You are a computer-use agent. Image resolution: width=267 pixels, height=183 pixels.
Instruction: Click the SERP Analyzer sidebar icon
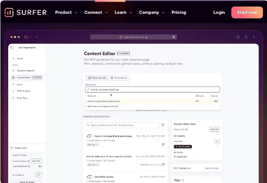(x=14, y=91)
